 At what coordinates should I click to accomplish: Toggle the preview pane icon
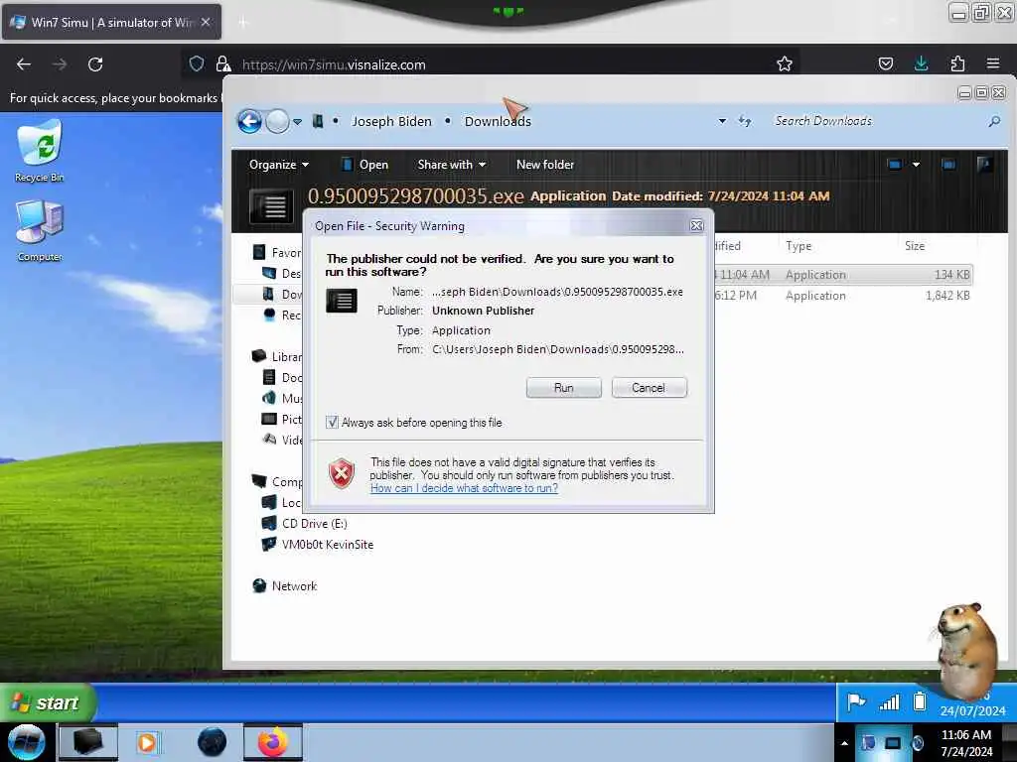click(x=948, y=165)
